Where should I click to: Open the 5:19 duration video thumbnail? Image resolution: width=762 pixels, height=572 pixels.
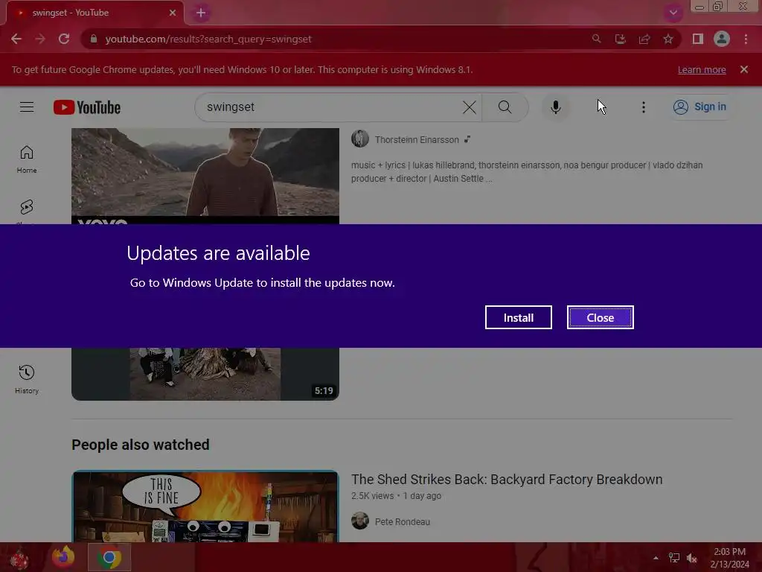[205, 374]
